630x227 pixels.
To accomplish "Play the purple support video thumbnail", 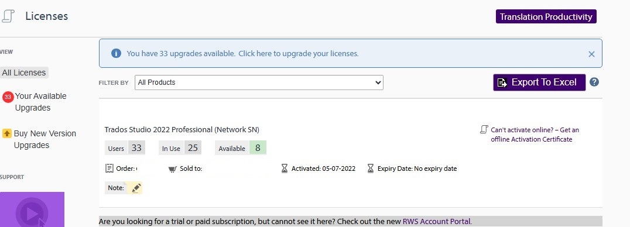I will [x=32, y=209].
